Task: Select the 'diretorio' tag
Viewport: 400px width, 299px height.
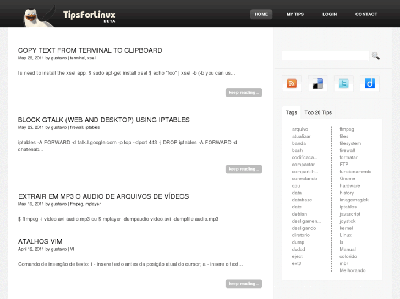Action: [x=301, y=235]
